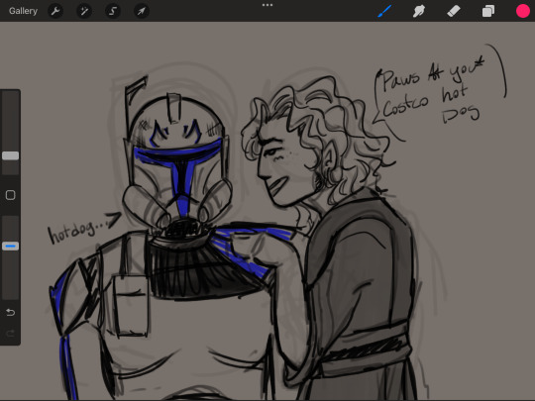Viewport: 535px width, 401px height.
Task: Open the pink active color picker
Action: tap(523, 11)
